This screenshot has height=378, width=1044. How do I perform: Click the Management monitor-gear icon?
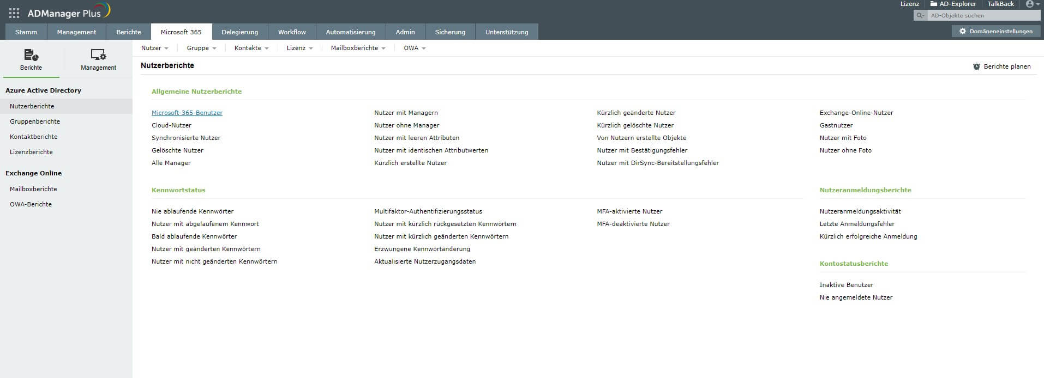point(98,55)
